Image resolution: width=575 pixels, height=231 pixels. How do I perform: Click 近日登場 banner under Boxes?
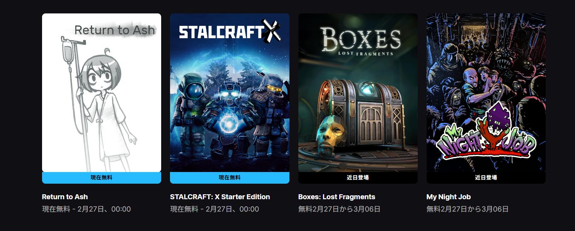pos(358,178)
